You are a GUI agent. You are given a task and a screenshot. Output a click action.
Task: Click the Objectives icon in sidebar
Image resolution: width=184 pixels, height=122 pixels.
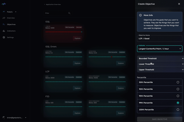[4, 25]
